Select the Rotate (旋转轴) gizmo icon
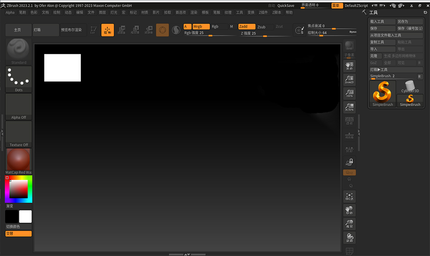 click(x=149, y=30)
